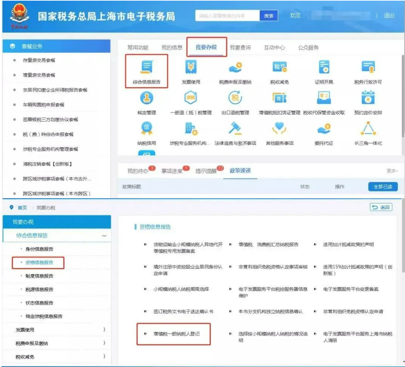The width and height of the screenshot is (405, 367).
Task: Select the 政策速递 tab
Action: click(x=240, y=171)
